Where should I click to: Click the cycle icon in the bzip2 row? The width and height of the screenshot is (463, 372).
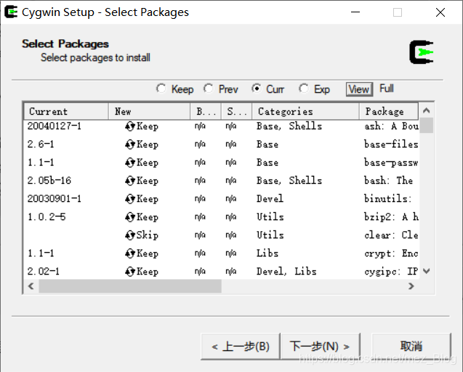130,217
